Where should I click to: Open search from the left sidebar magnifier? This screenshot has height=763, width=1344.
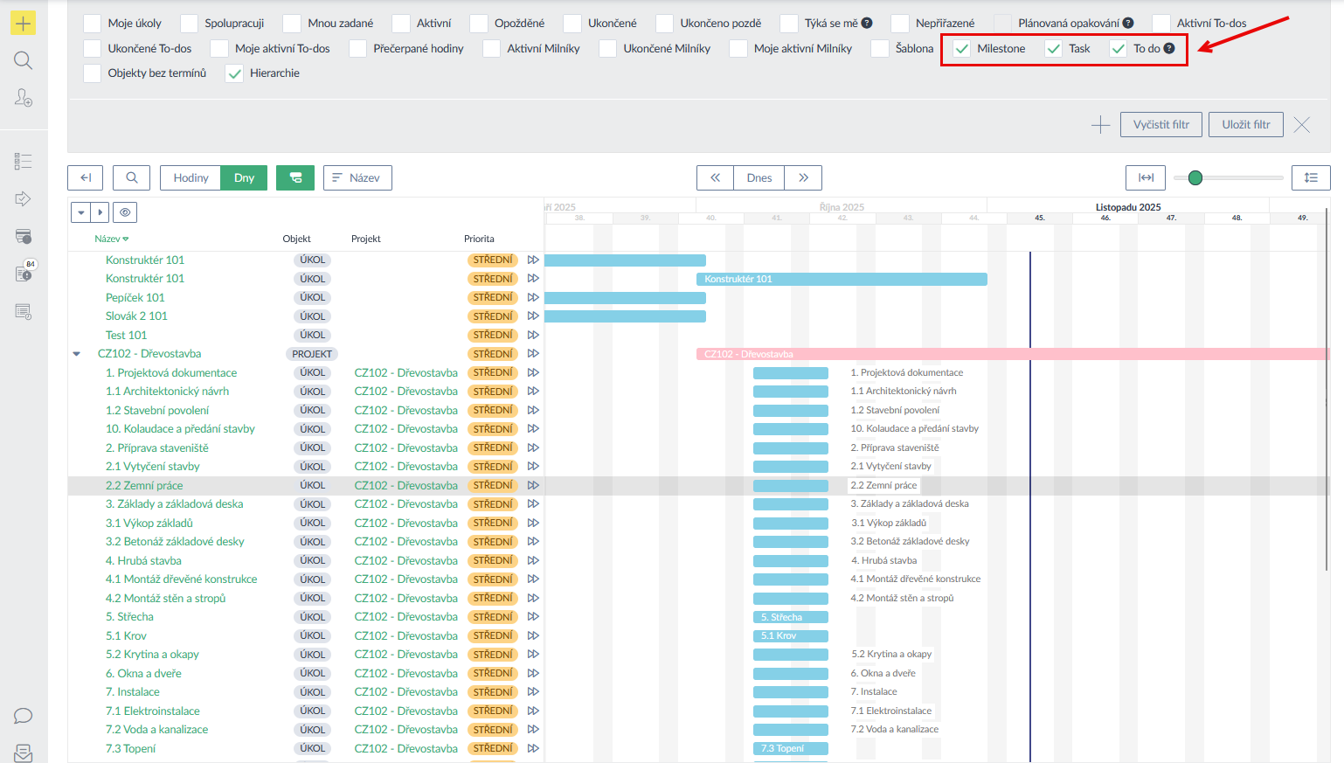pos(24,60)
